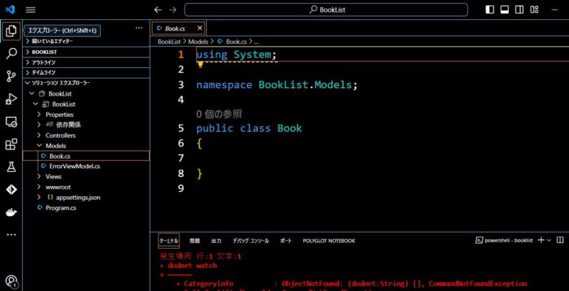The width and height of the screenshot is (569, 291).
Task: Open the Source Control view
Action: [x=11, y=76]
